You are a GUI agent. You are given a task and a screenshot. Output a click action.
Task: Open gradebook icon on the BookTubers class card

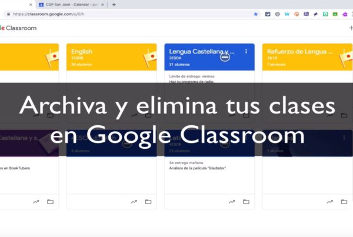(x=36, y=202)
